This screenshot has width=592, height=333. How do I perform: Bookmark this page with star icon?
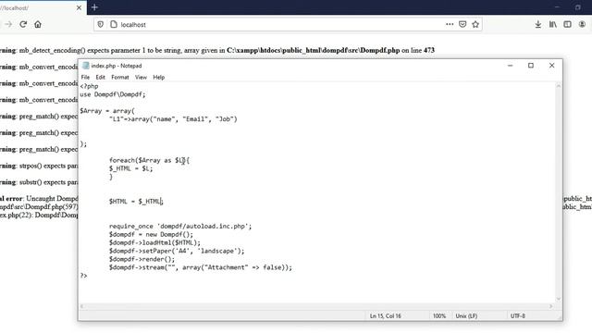click(x=475, y=24)
